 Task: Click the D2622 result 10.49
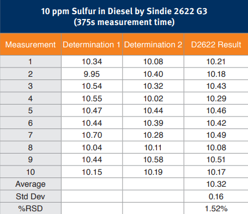pyautogui.click(x=216, y=135)
